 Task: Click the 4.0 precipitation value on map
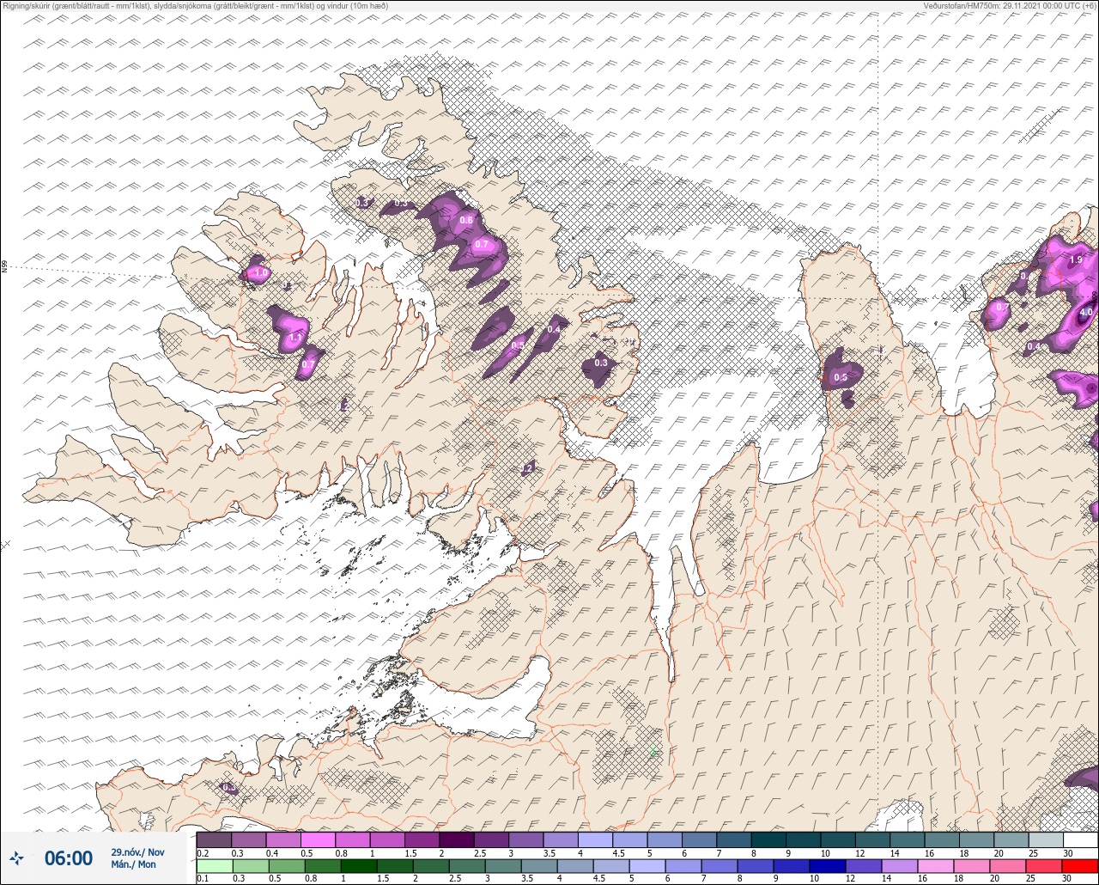click(1086, 313)
